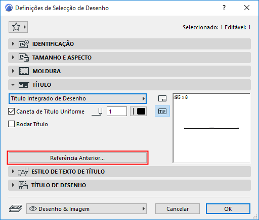This screenshot has width=259, height=220.
Task: Open the Favorites star button
Action: (x=18, y=27)
